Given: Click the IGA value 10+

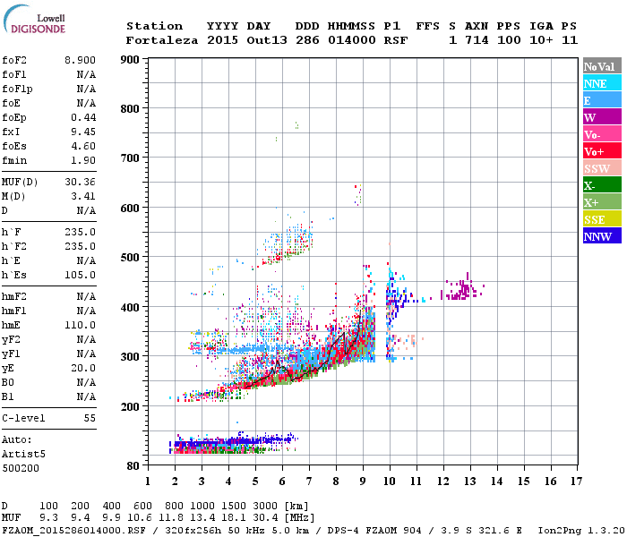Looking at the screenshot, I should (541, 40).
